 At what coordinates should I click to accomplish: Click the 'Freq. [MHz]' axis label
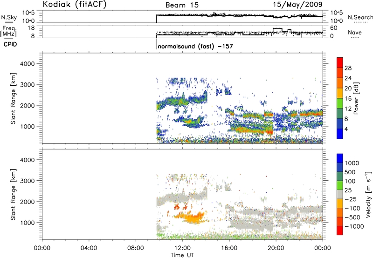pyautogui.click(x=9, y=32)
